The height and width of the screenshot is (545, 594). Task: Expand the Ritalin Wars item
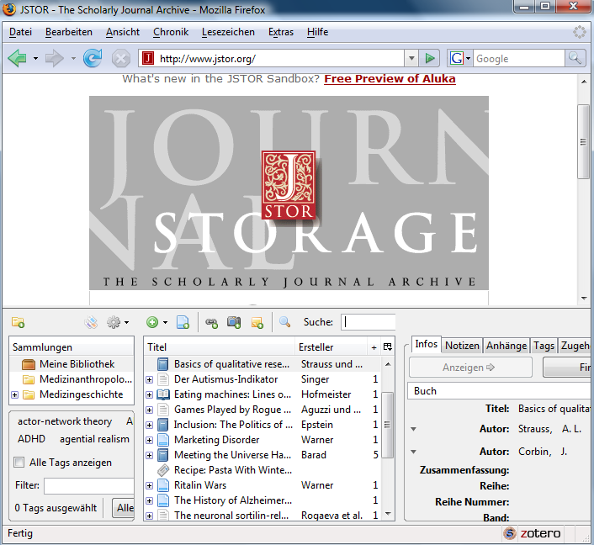(x=149, y=485)
